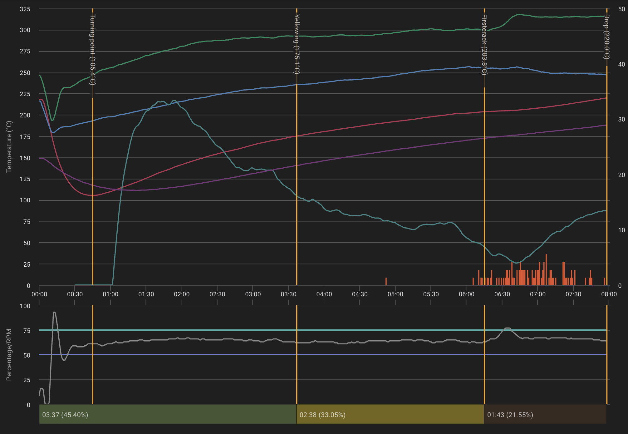628x434 pixels.
Task: Click the tallest orange crack bar after 07:00
Action: click(x=546, y=269)
